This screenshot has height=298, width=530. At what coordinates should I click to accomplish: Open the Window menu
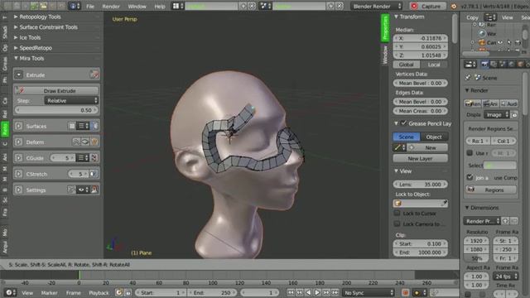[137, 7]
